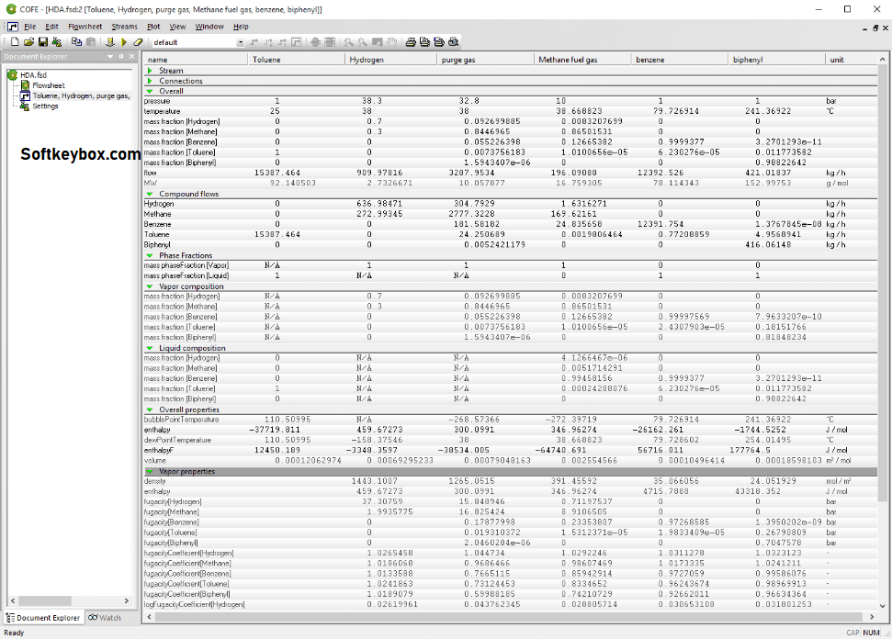Click the eraser icon in toolbar
Viewport: 892px width, 639px height.
(x=138, y=42)
